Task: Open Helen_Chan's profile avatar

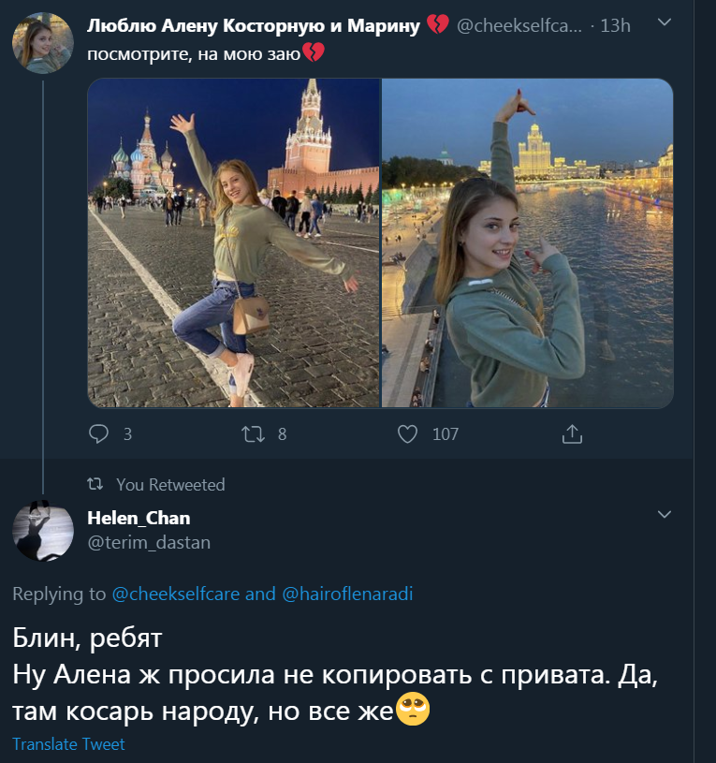Action: coord(43,531)
